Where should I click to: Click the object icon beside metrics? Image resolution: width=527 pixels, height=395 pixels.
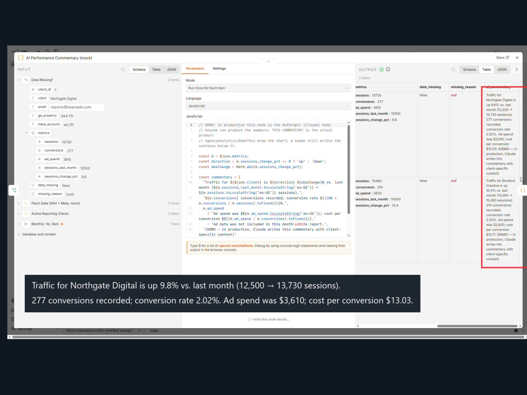pyautogui.click(x=33, y=133)
